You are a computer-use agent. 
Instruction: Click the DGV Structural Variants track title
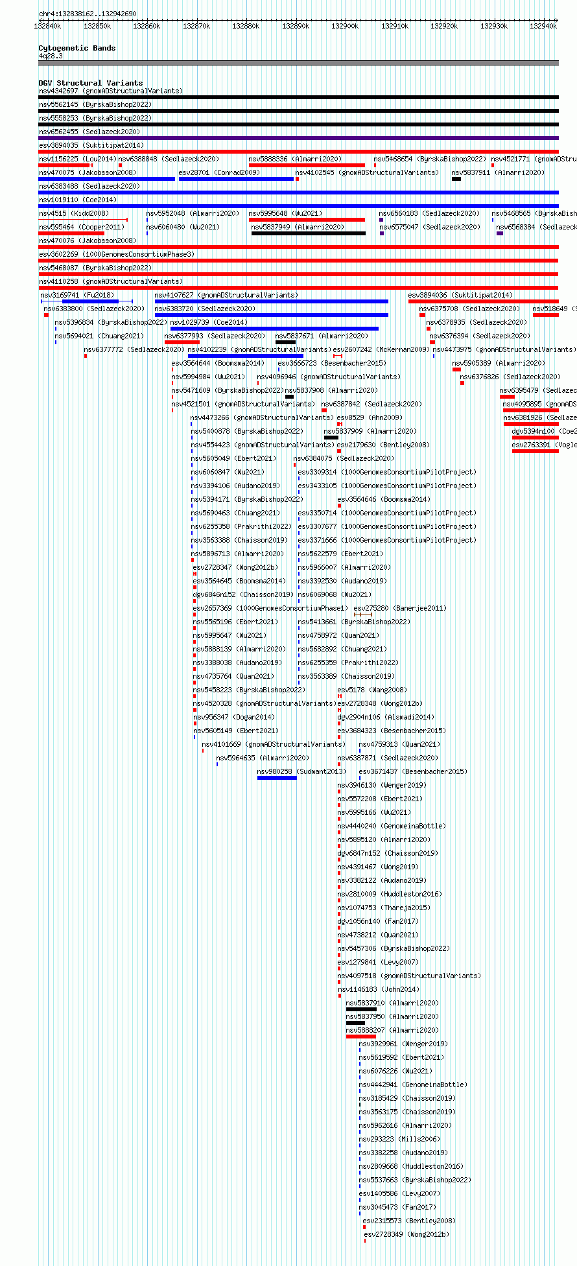coord(91,83)
